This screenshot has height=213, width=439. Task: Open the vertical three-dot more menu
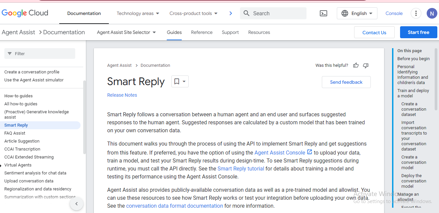pos(416,13)
